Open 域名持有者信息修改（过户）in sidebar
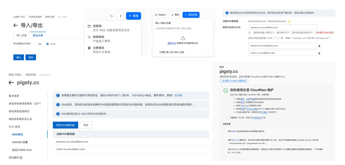The height and width of the screenshot is (165, 345). (x=25, y=104)
